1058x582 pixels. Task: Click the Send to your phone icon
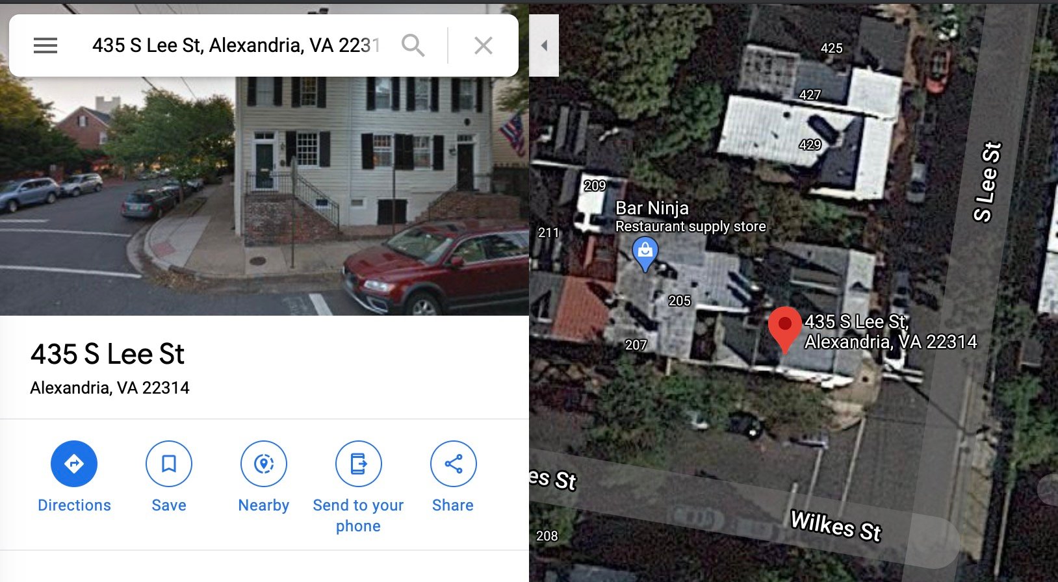click(359, 464)
